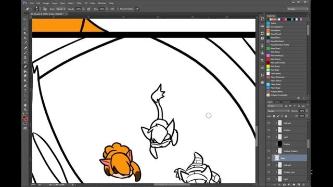This screenshot has width=333, height=187.
Task: Select the Clone Stamp tool
Action: click(x=25, y=57)
